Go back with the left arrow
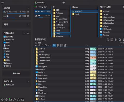124x102 pixels. 36,45
